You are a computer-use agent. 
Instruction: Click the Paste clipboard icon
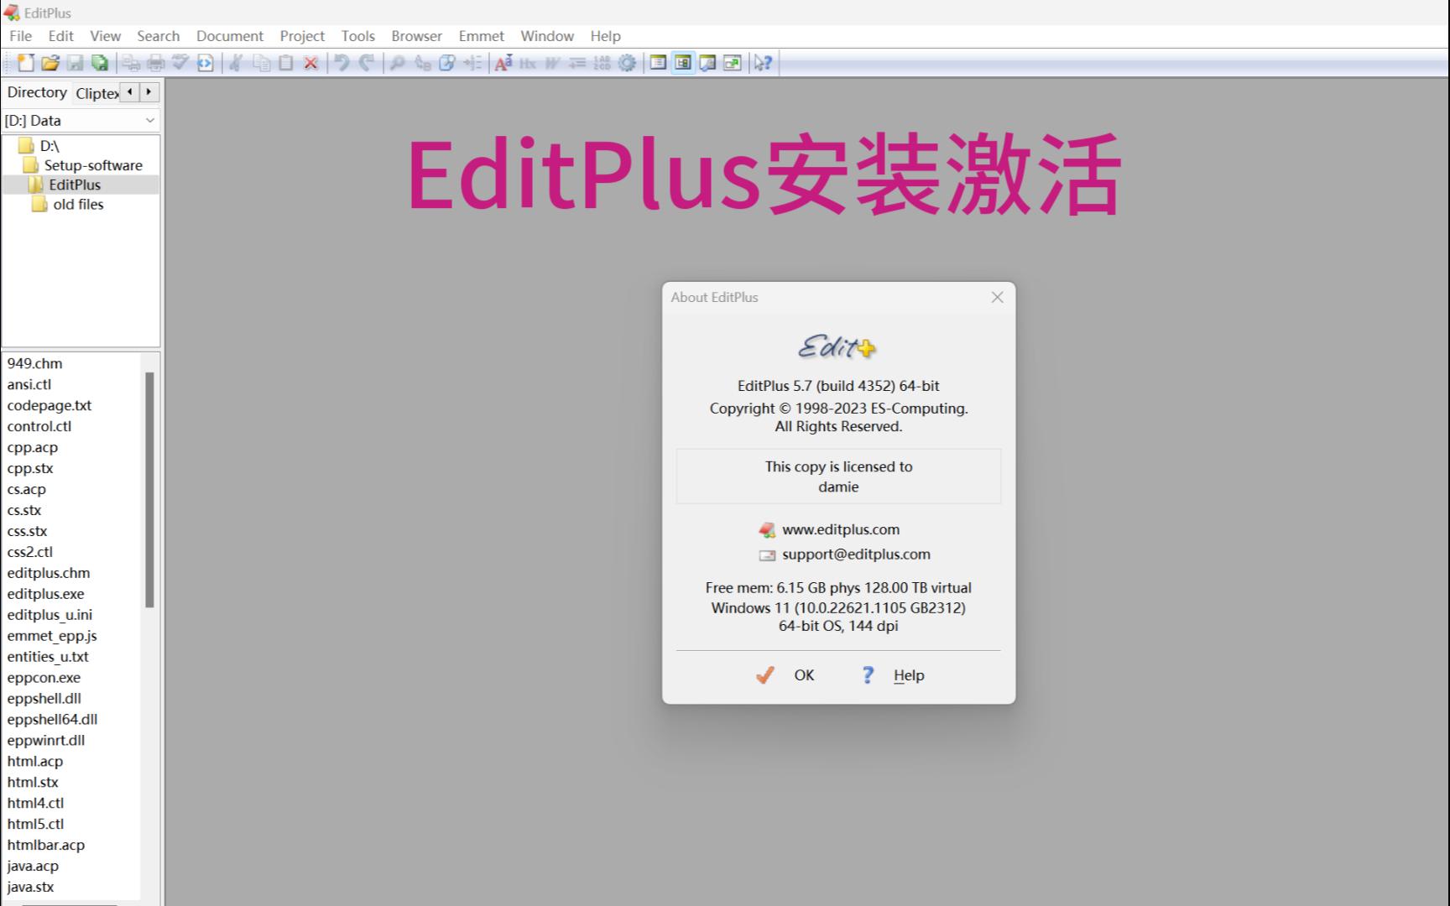pos(286,63)
